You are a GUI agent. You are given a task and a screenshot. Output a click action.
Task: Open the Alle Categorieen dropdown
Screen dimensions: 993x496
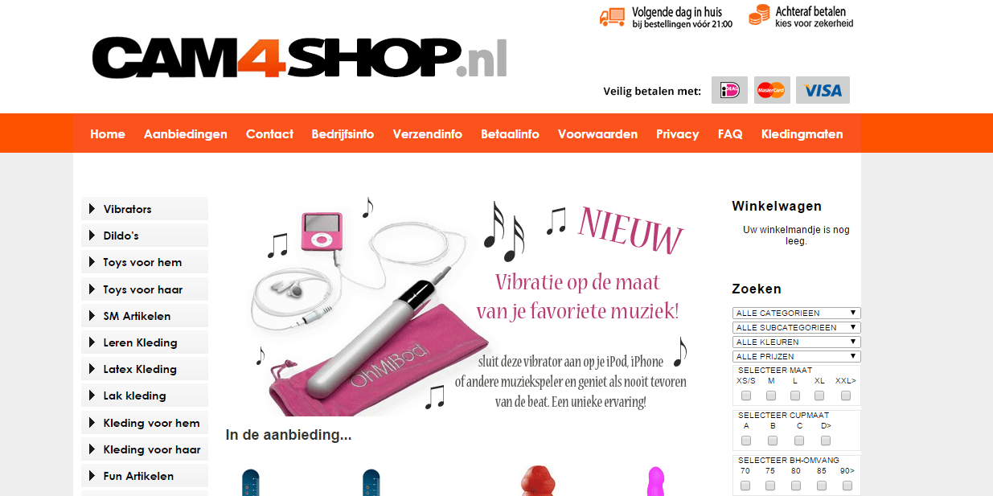(x=797, y=313)
